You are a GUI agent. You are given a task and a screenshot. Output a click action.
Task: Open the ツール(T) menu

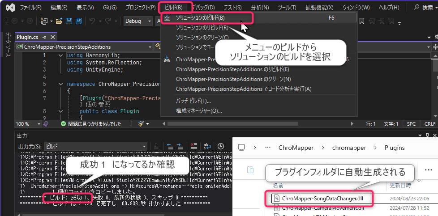(287, 8)
